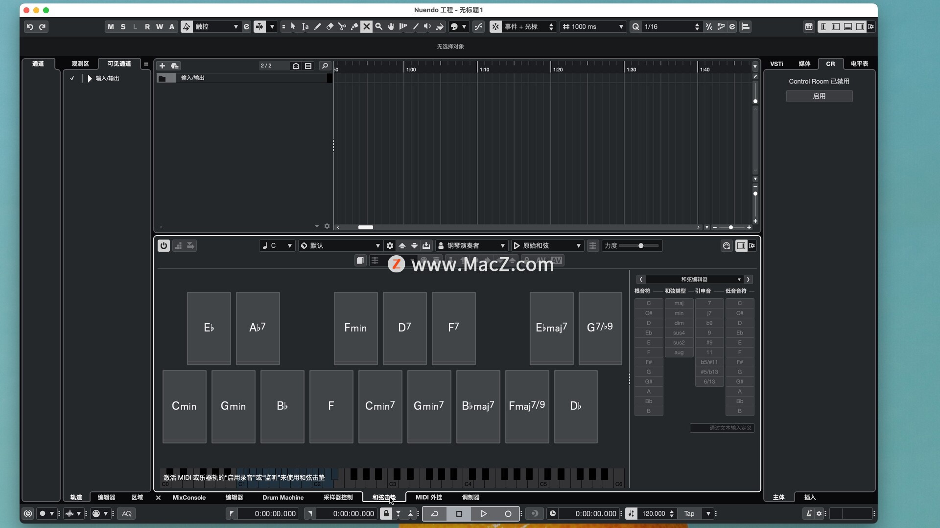Click the timeline horizontal scrollbar thumb

(x=365, y=227)
